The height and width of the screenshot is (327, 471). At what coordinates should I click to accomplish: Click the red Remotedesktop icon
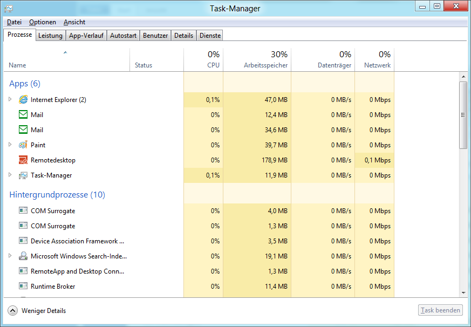[x=23, y=160]
